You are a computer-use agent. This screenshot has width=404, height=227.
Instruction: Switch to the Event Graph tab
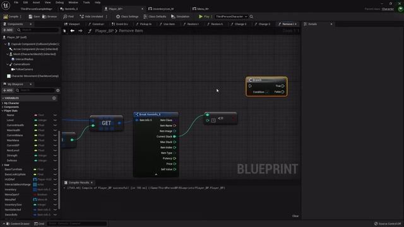click(x=119, y=24)
